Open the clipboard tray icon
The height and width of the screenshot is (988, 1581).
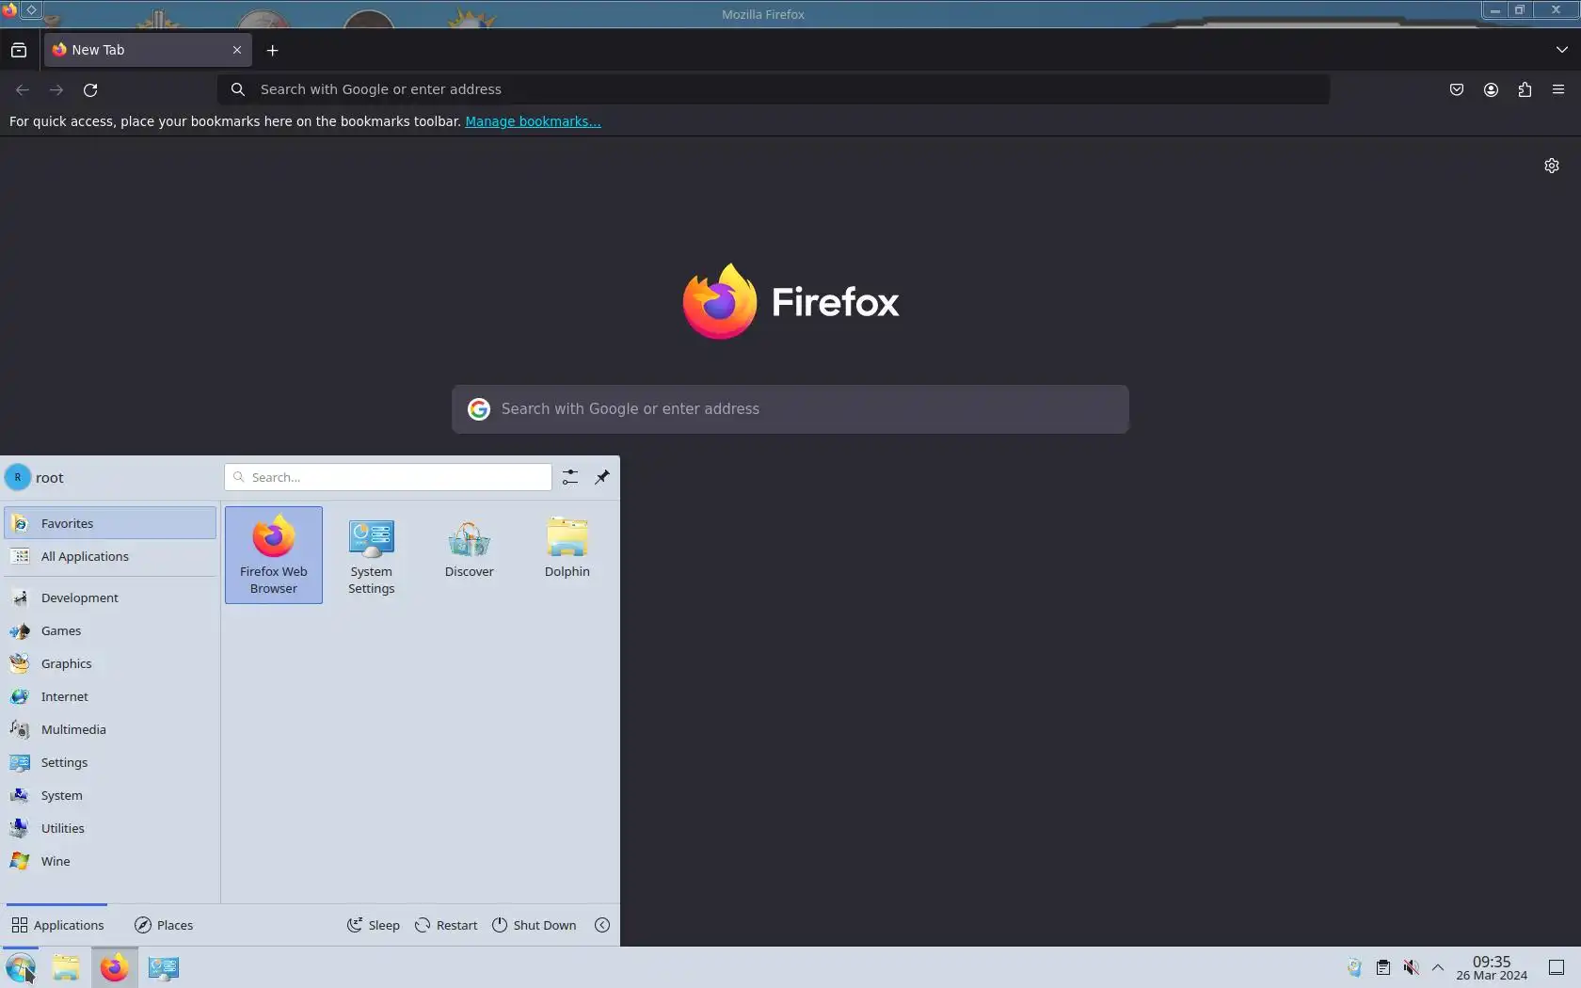click(1382, 967)
